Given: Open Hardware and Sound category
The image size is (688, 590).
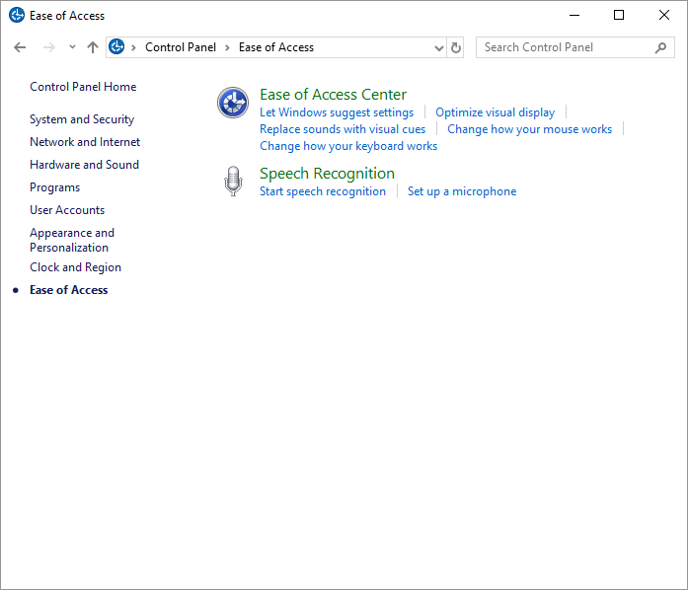Looking at the screenshot, I should click(x=84, y=165).
